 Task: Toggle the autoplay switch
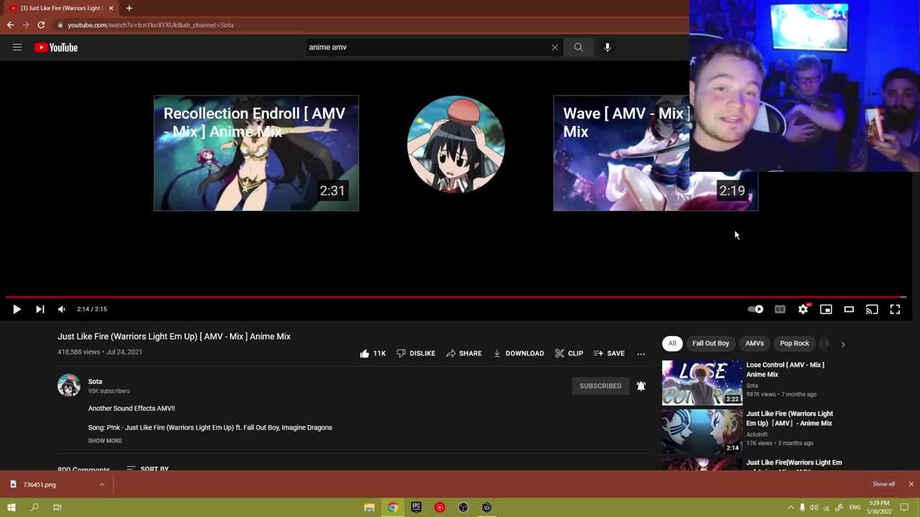click(x=755, y=309)
